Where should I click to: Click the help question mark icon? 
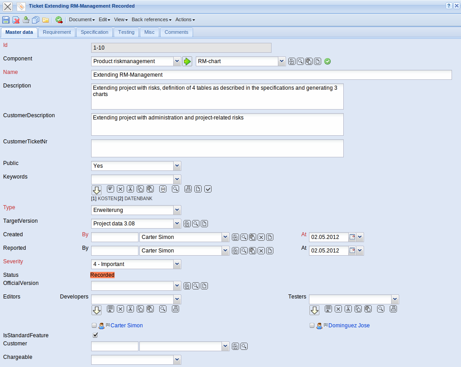[x=449, y=6]
